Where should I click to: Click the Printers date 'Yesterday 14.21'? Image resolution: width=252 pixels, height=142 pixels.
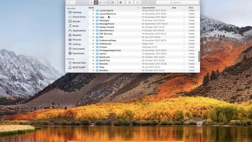tap(149, 47)
